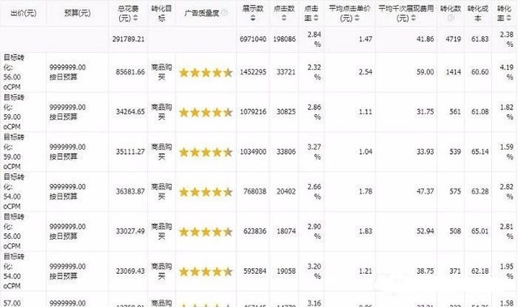The width and height of the screenshot is (518, 307).
Task: Select impressions value 623836
Action: 255,231
